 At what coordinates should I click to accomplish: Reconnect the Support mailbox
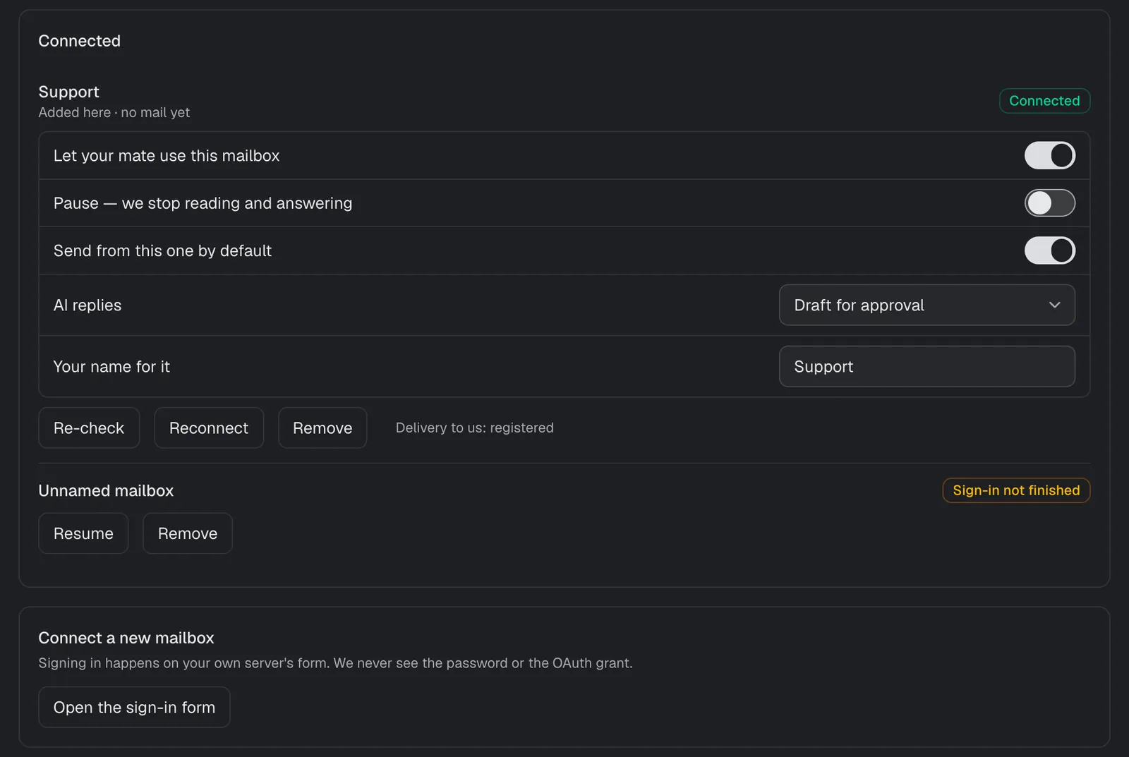point(209,428)
